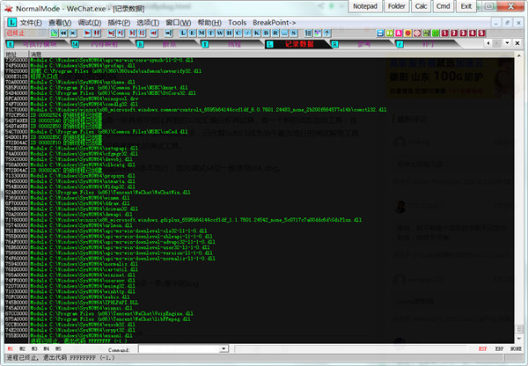Click the Debugging options list icon
The image size is (528, 366).
pyautogui.click(x=308, y=33)
